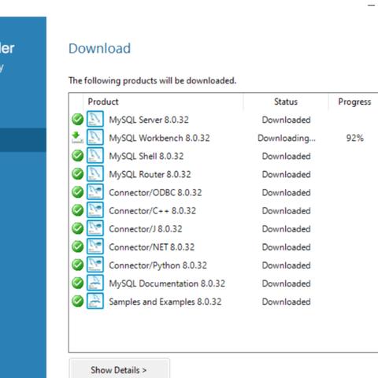Screen dimensions: 378x378
Task: Select the Connector/ODBC 8.0.32 row name
Action: [155, 193]
